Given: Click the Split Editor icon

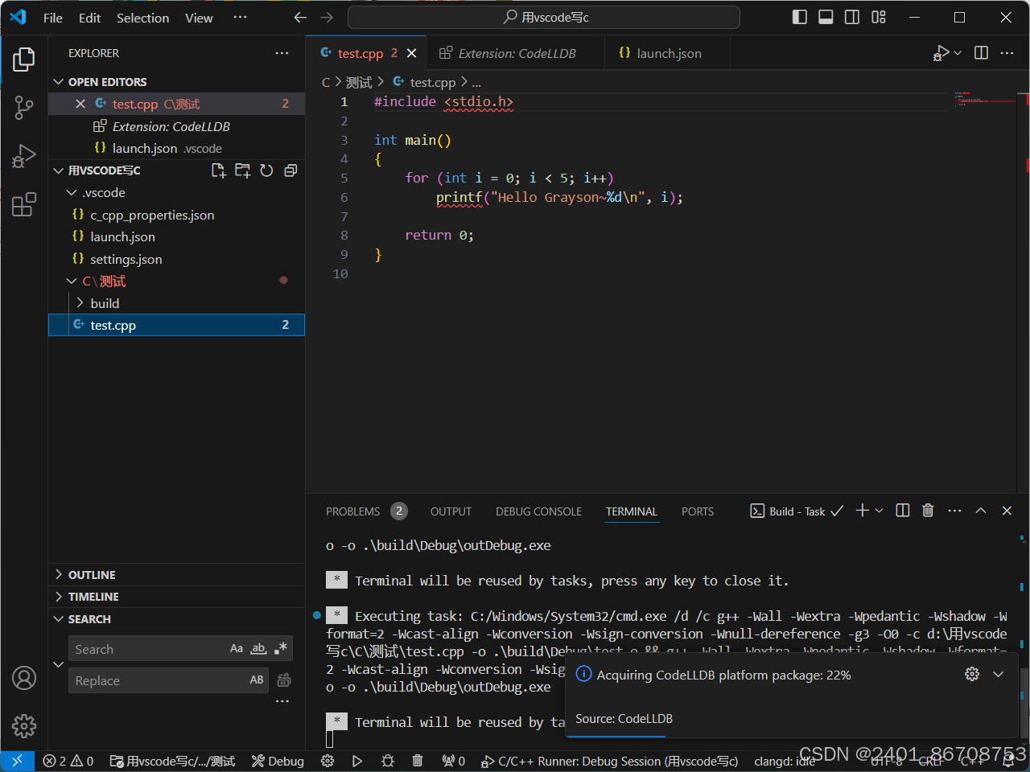Looking at the screenshot, I should tap(980, 52).
